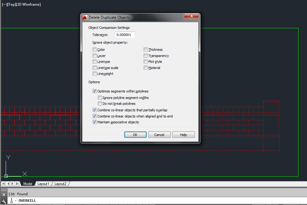Enable the Lineweight checkbox
Screen dimensions: 307x205
(x=95, y=74)
